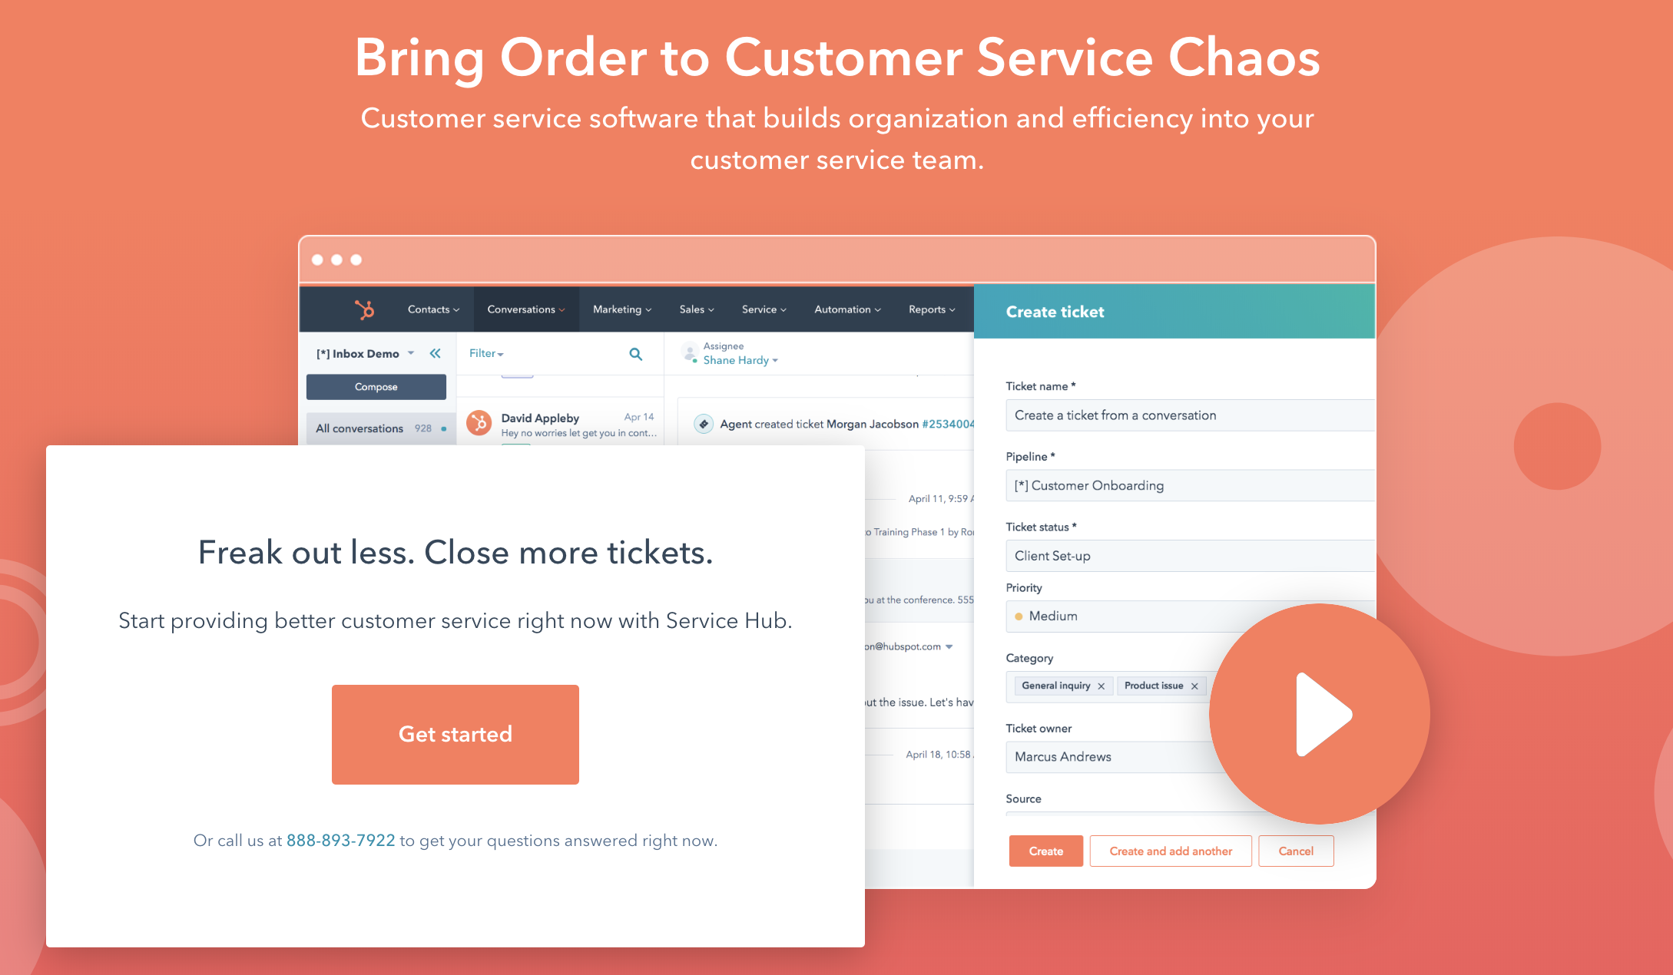This screenshot has height=975, width=1673.
Task: Click the Compose button
Action: coord(374,385)
